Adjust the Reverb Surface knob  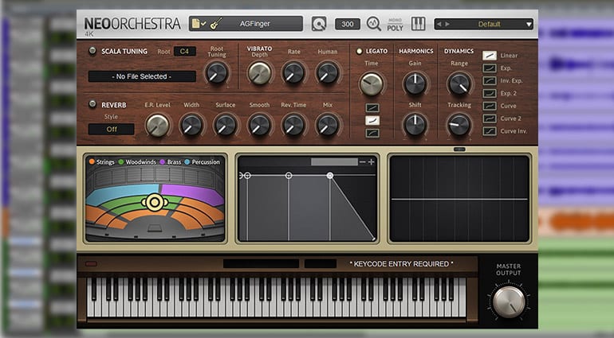click(225, 126)
